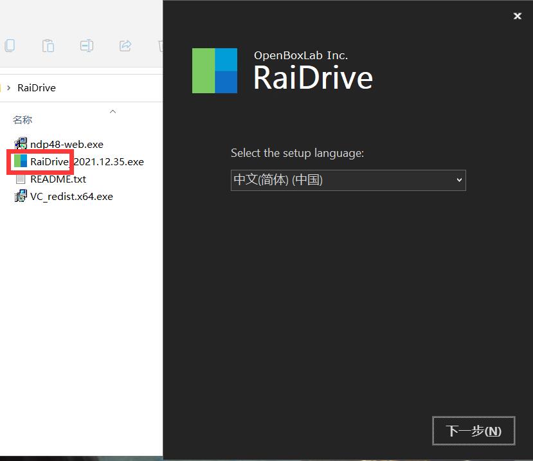Select ndp48-web.exe installer icon
Image resolution: width=533 pixels, height=461 pixels.
pos(21,144)
